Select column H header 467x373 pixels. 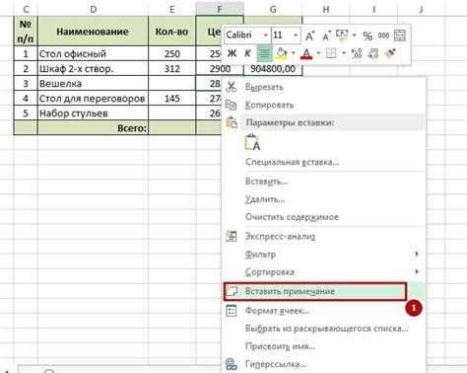(x=326, y=9)
